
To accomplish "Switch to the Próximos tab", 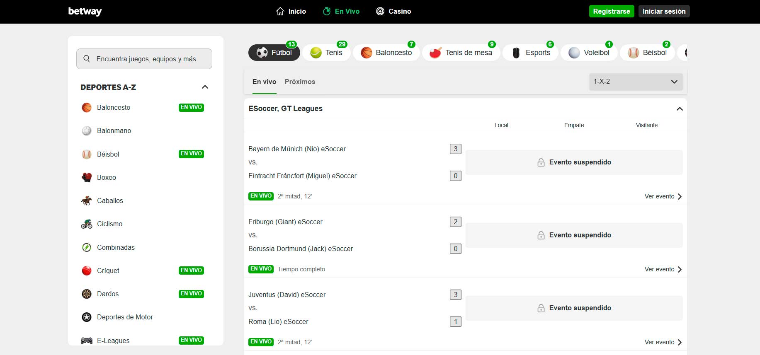I will pos(300,82).
